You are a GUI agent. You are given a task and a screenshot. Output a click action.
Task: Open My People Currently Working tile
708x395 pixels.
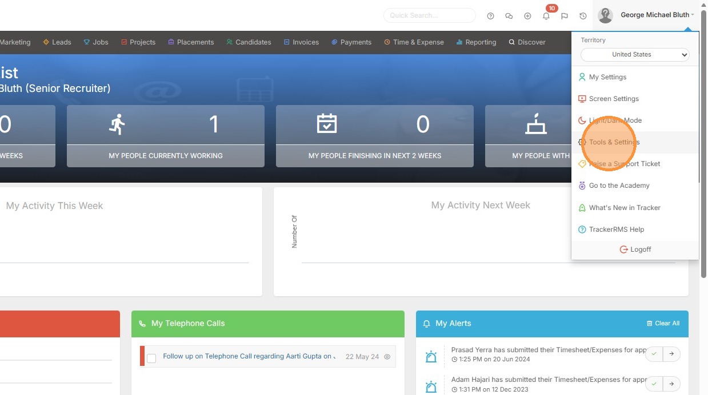click(x=166, y=136)
